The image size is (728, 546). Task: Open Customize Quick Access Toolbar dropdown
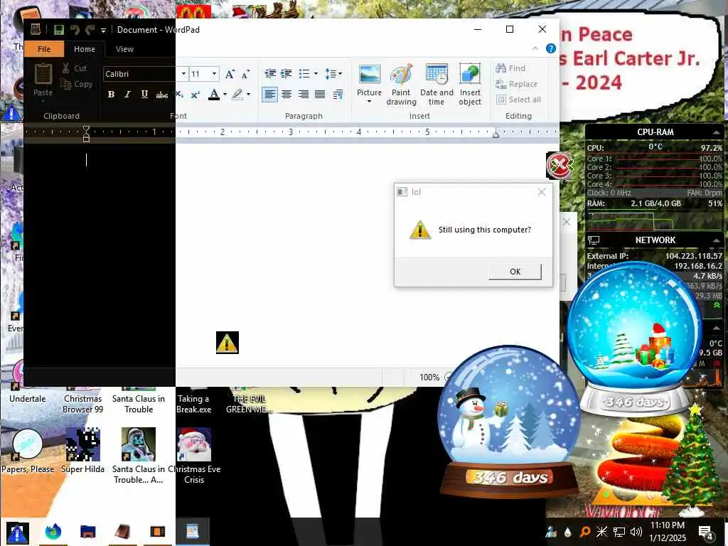coord(103,30)
